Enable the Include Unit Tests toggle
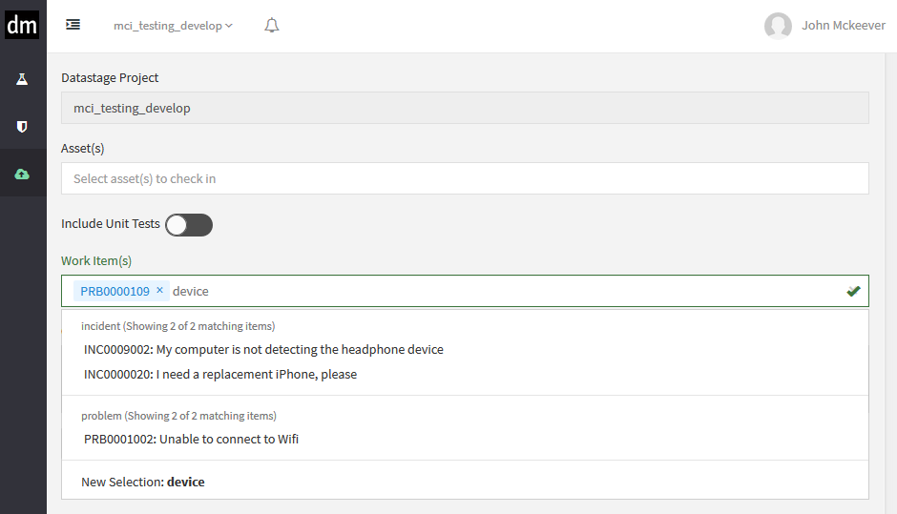This screenshot has height=514, width=897. (188, 225)
